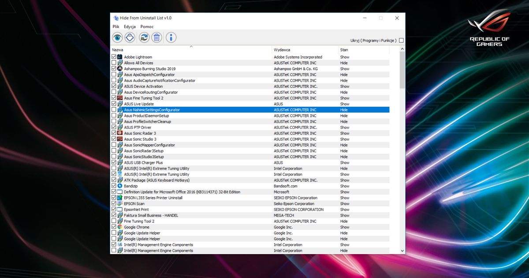Check the Allows All Devices checkbox
The width and height of the screenshot is (529, 278).
pyautogui.click(x=114, y=63)
